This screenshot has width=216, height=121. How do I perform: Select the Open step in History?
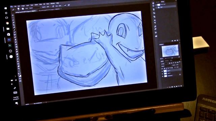pyautogui.click(x=166, y=7)
